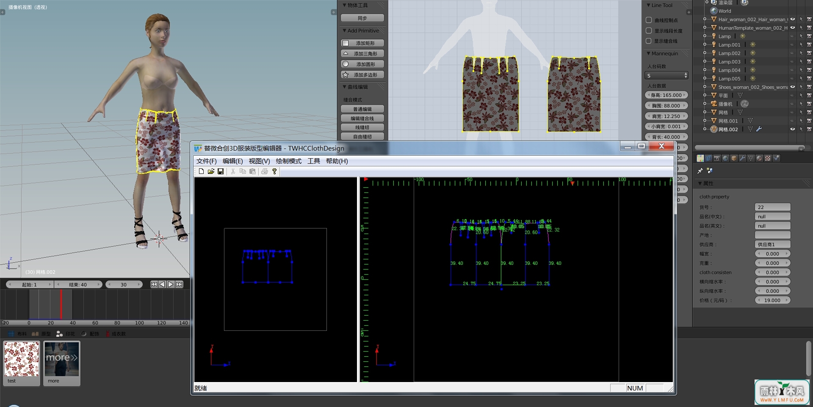Open the Texture checkerboard properties tab
This screenshot has height=407, width=813.
coord(768,158)
